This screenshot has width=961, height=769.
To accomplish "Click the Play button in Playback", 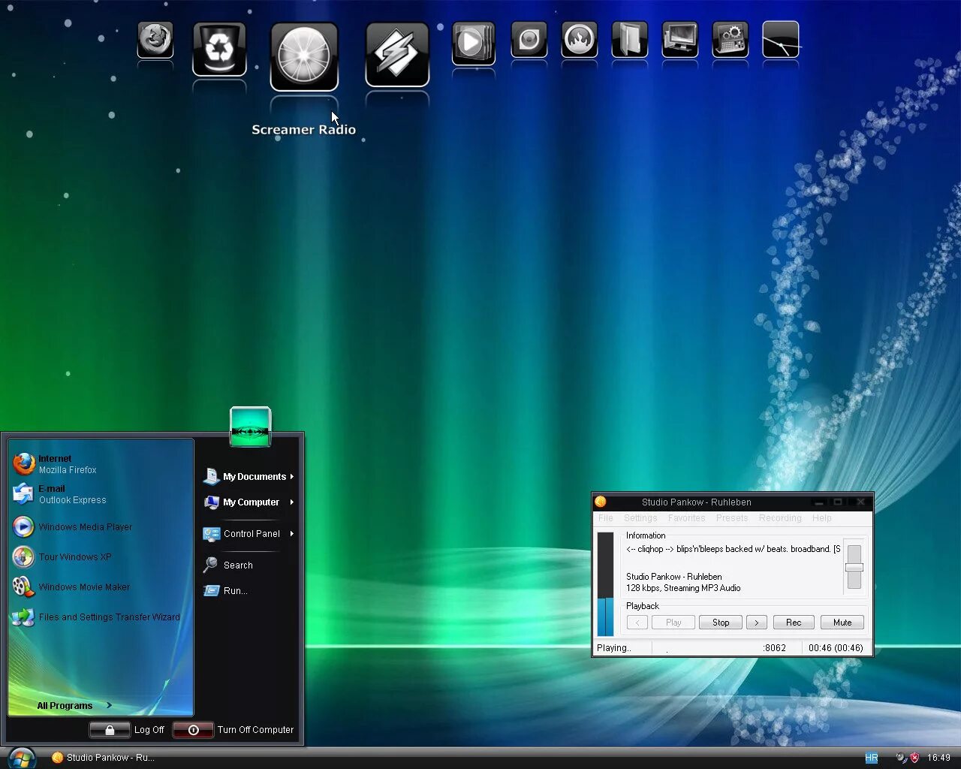I will coord(673,623).
